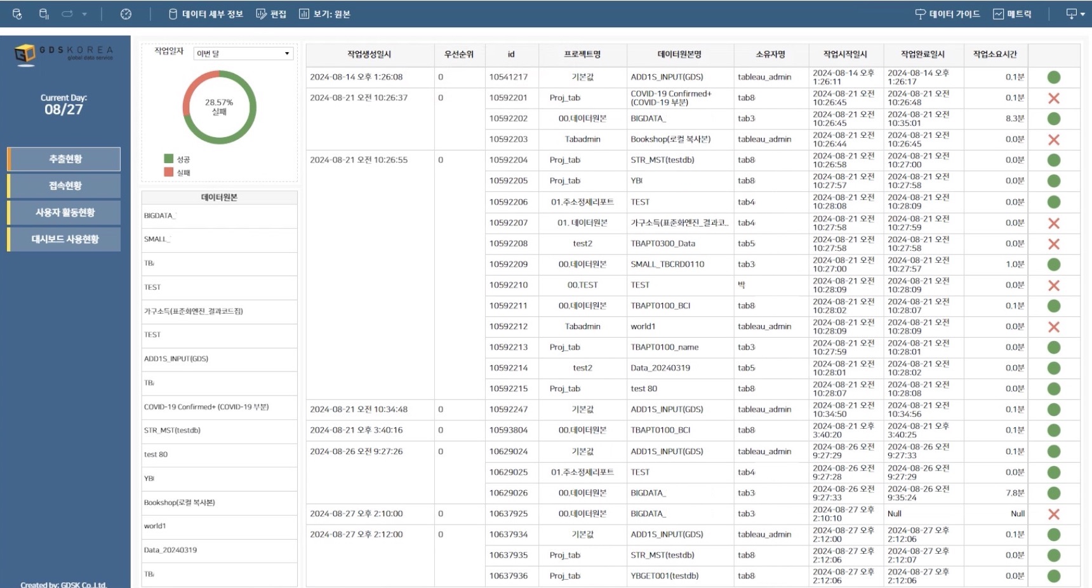The image size is (1092, 588).
Task: Click the green status circle for id 10592202
Action: (x=1054, y=119)
